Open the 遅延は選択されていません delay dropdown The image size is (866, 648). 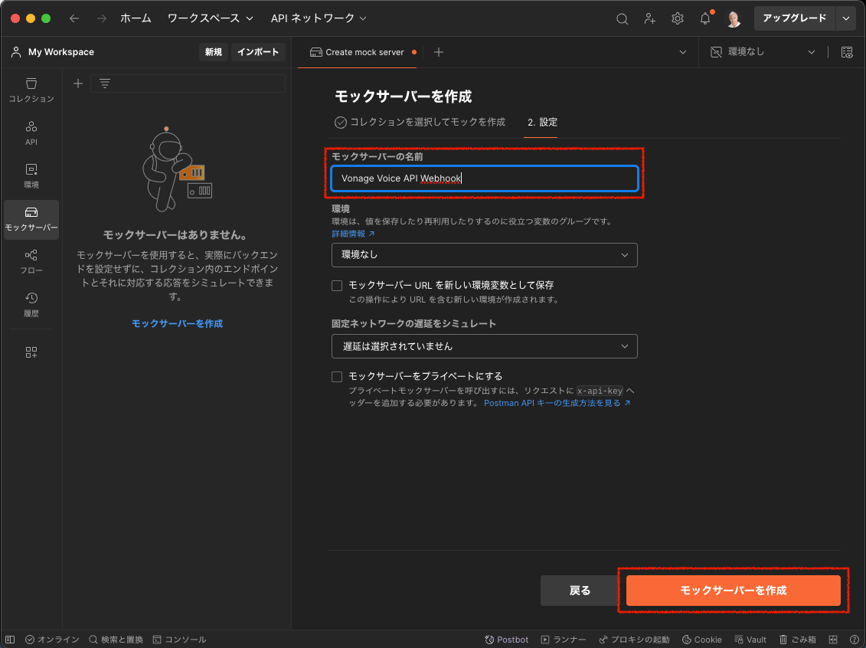(484, 346)
